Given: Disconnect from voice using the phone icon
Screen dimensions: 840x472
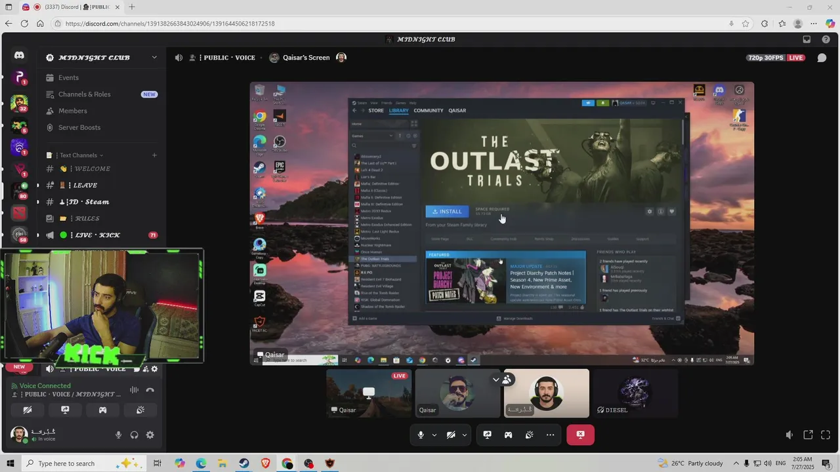Looking at the screenshot, I should pos(150,390).
